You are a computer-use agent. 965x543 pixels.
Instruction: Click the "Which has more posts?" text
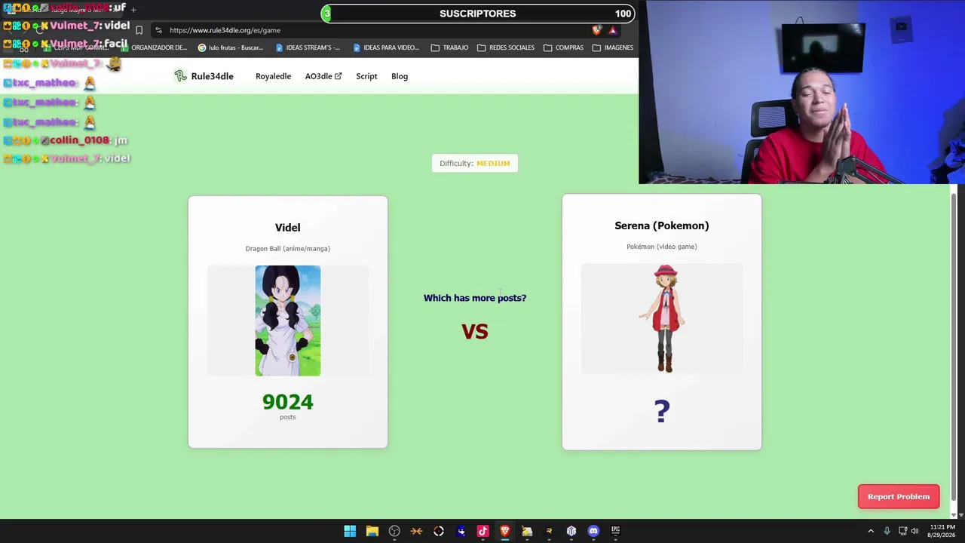(x=475, y=298)
